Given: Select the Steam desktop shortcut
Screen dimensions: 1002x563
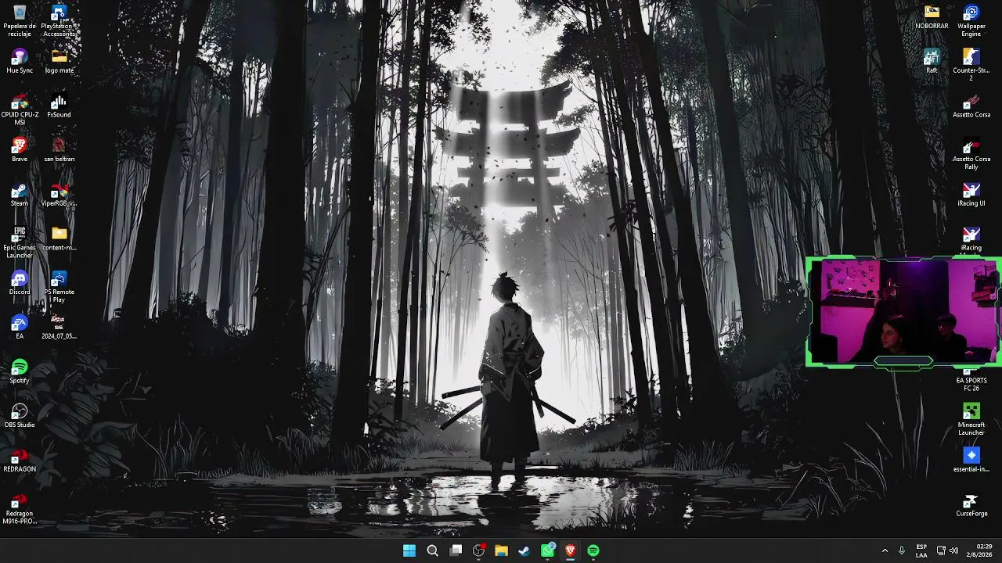Looking at the screenshot, I should point(20,195).
